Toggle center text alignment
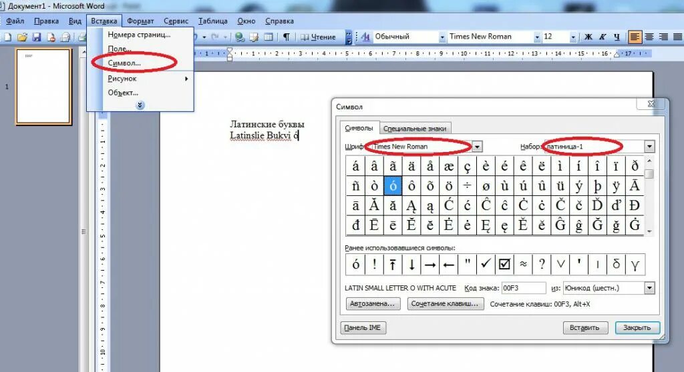This screenshot has height=372, width=684. click(x=649, y=37)
